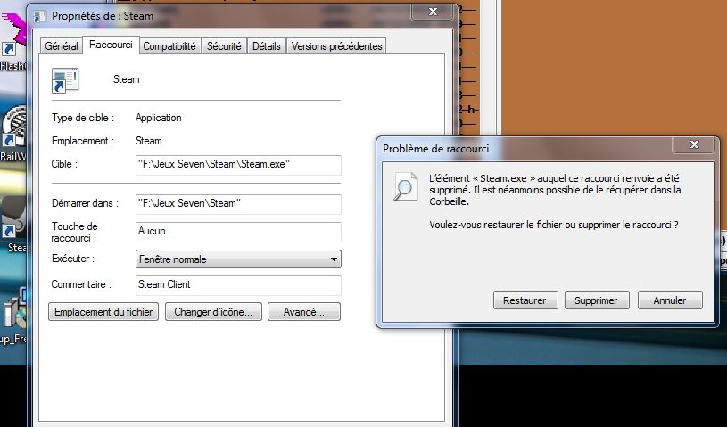Click the Emplacement value Steam text

pos(148,141)
